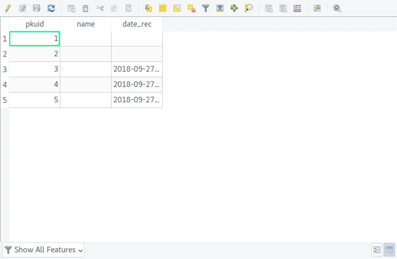Invert the feature selection
Image resolution: width=397 pixels, height=259 pixels.
pos(177,8)
